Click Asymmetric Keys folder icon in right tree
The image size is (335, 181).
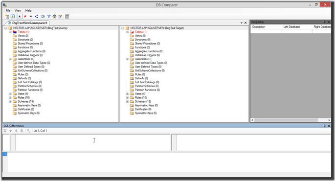[132, 105]
